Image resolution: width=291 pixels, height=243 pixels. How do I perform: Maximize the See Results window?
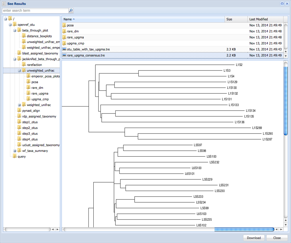click(x=282, y=3)
